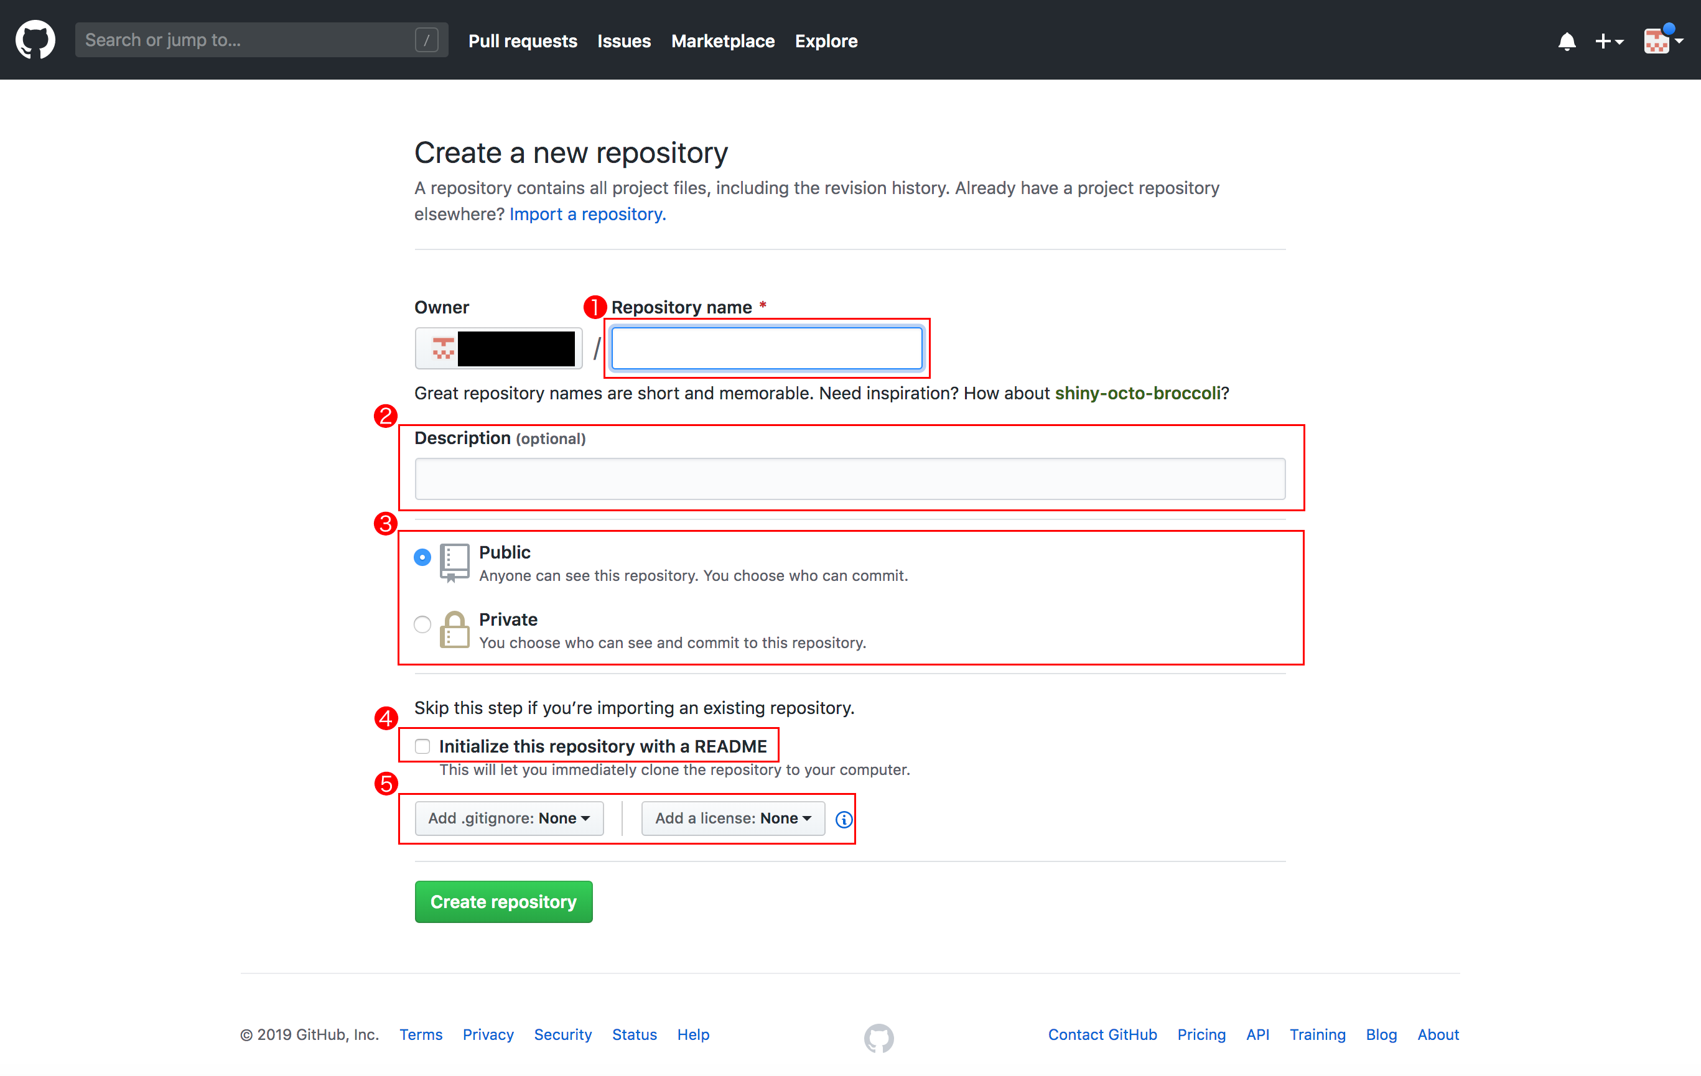The image size is (1701, 1076).
Task: Expand the Add a license dropdown
Action: [x=732, y=819]
